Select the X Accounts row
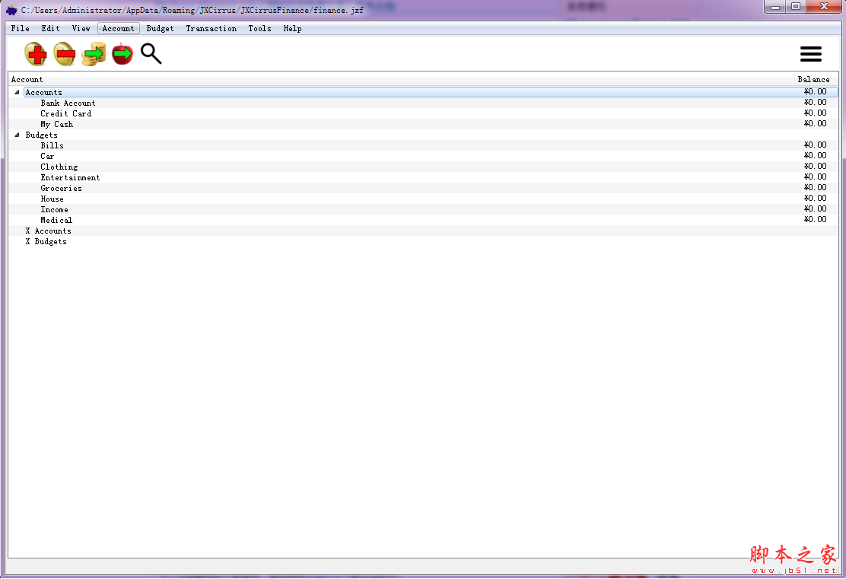 point(423,231)
